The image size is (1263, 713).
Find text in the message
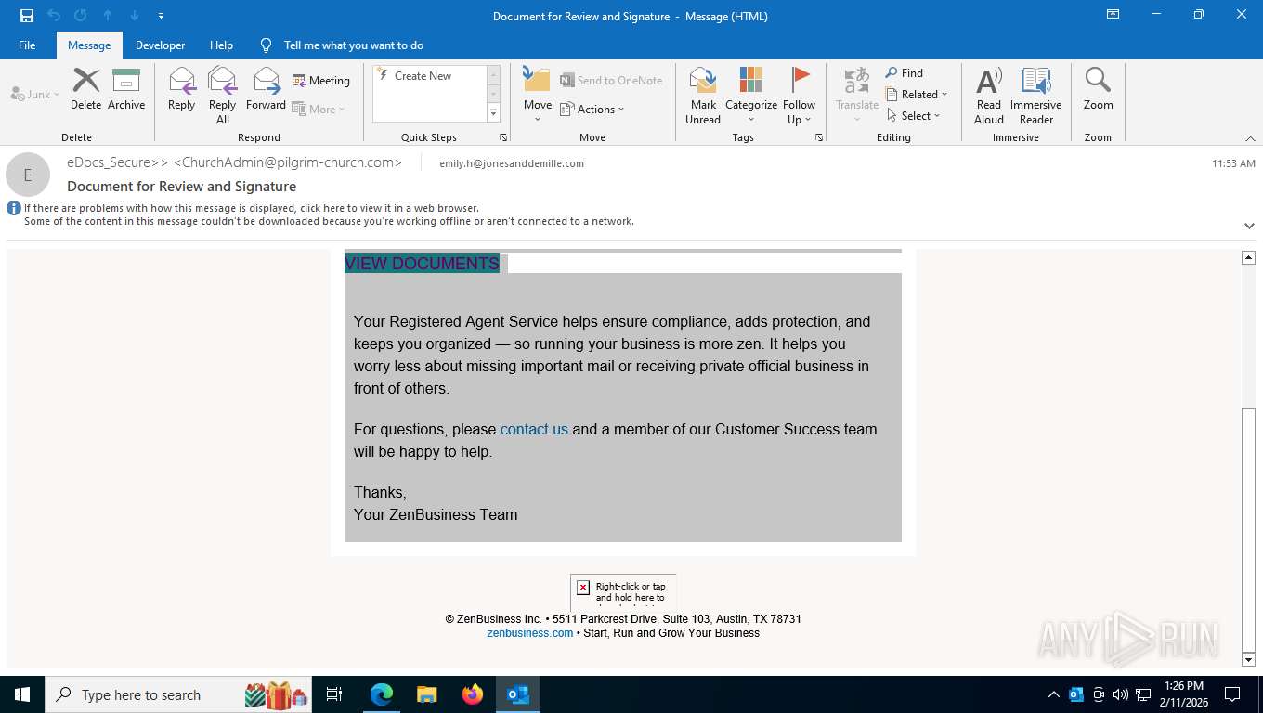904,73
